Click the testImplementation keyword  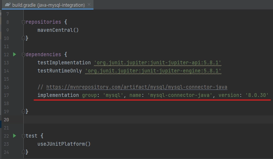(x=64, y=62)
